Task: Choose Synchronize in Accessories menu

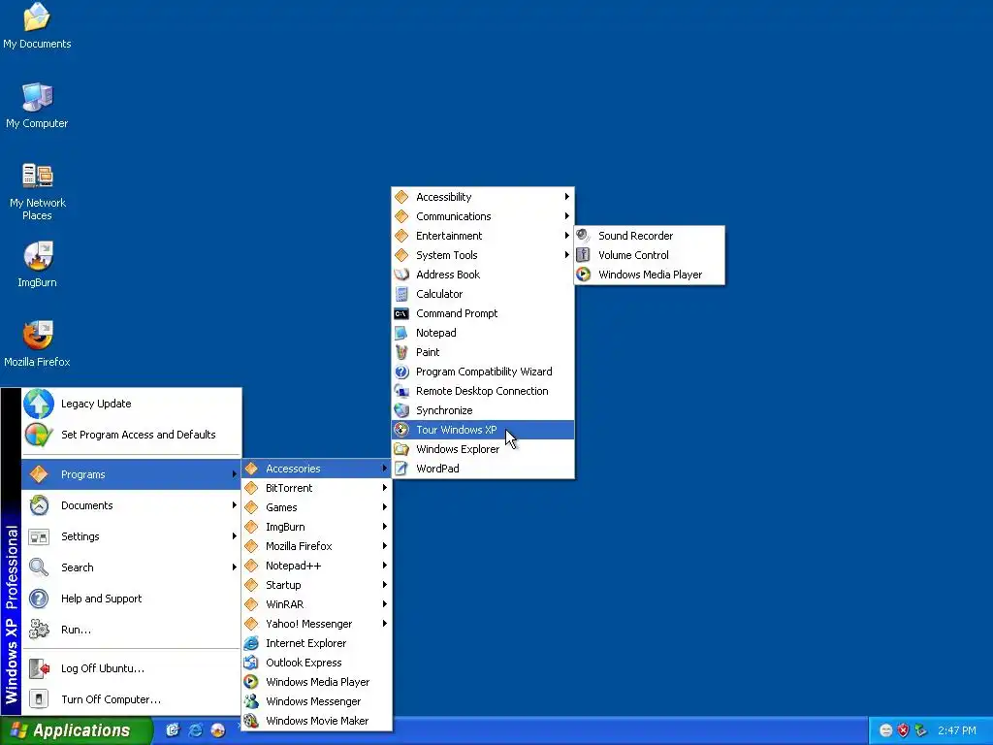Action: [483, 410]
